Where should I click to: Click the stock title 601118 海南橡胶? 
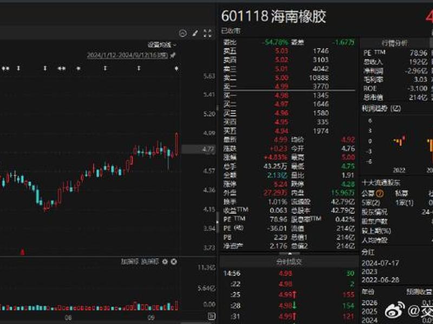coord(274,16)
